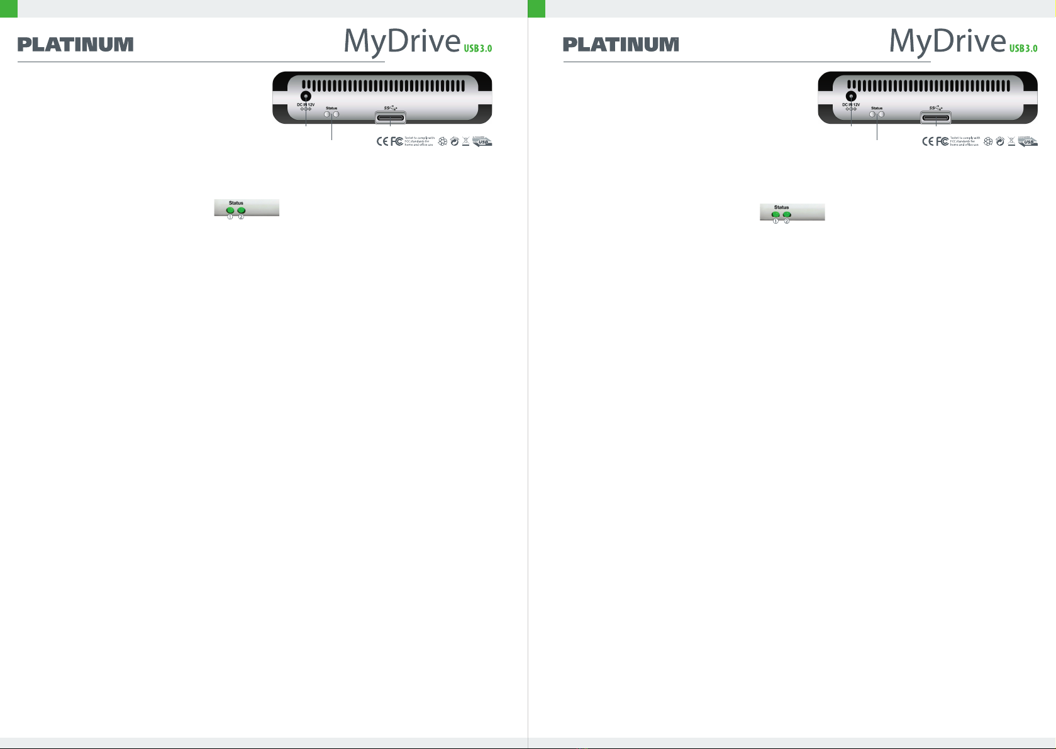
Task: Click the USB 3.0 port, left page drive
Action: click(391, 118)
